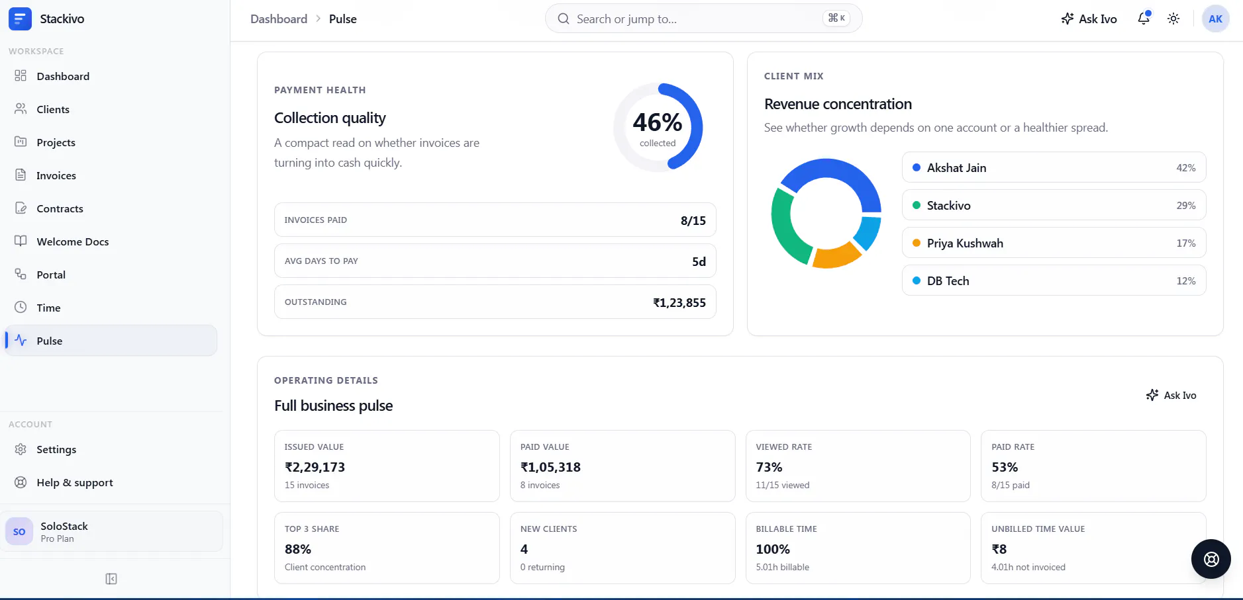Click the ⌘K shortcut badge
The height and width of the screenshot is (600, 1243).
click(x=836, y=18)
